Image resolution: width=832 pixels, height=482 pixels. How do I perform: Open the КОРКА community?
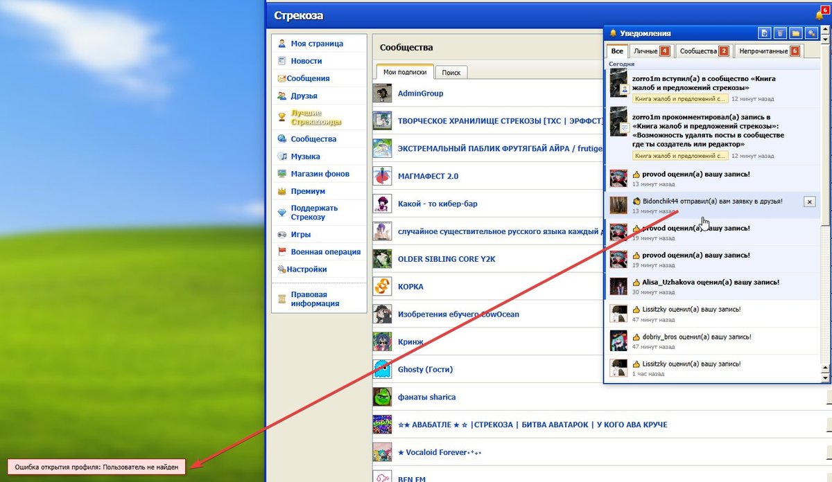coord(410,287)
